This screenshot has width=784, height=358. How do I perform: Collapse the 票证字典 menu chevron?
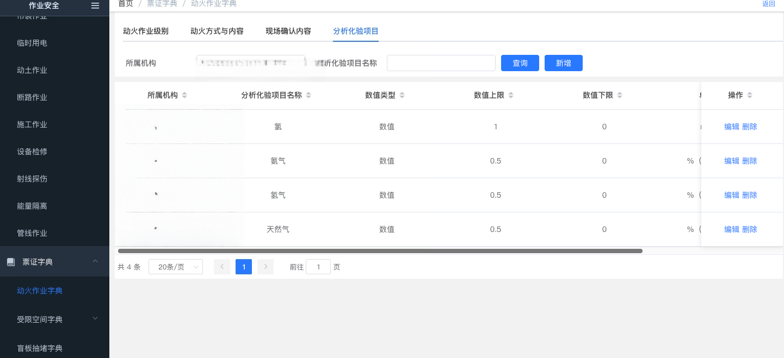tap(95, 261)
